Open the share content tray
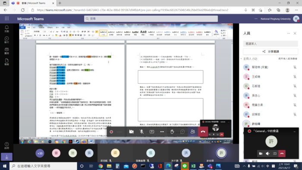The image size is (302, 170). (x=152, y=132)
